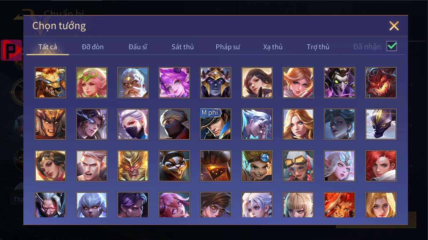
Task: Pick the raccoon hero portrait
Action: (174, 166)
